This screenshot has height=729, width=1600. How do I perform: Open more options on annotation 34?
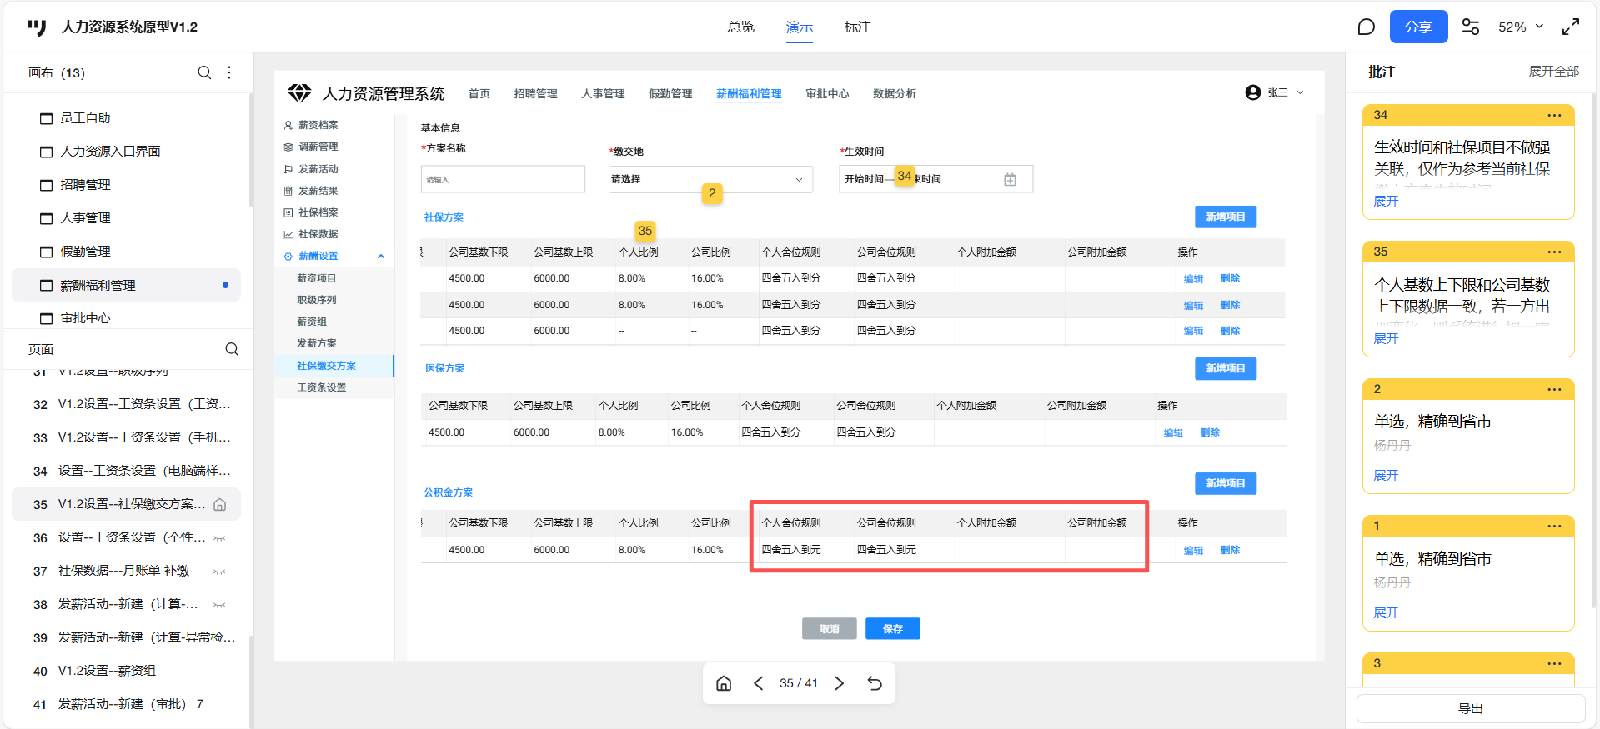click(1554, 115)
